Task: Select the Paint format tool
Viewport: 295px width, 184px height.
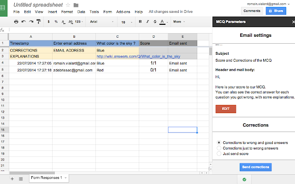Action: tap(39, 22)
